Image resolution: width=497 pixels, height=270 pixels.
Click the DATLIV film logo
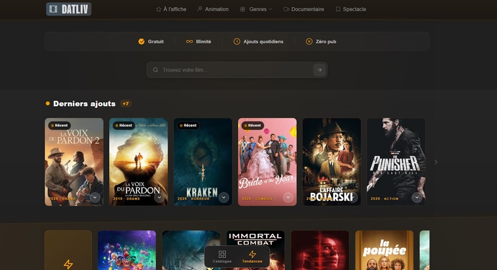pos(69,9)
